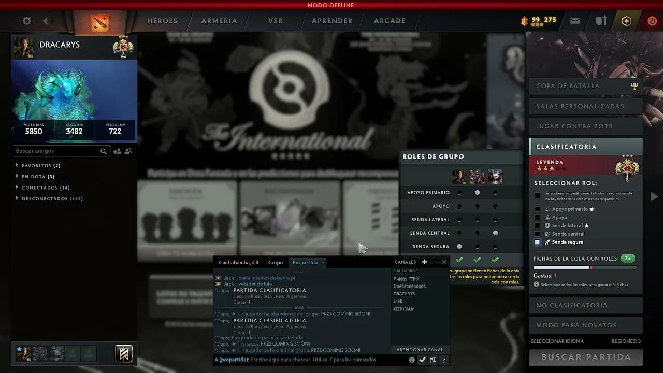Expand Modo para Novatos section

pos(586,325)
